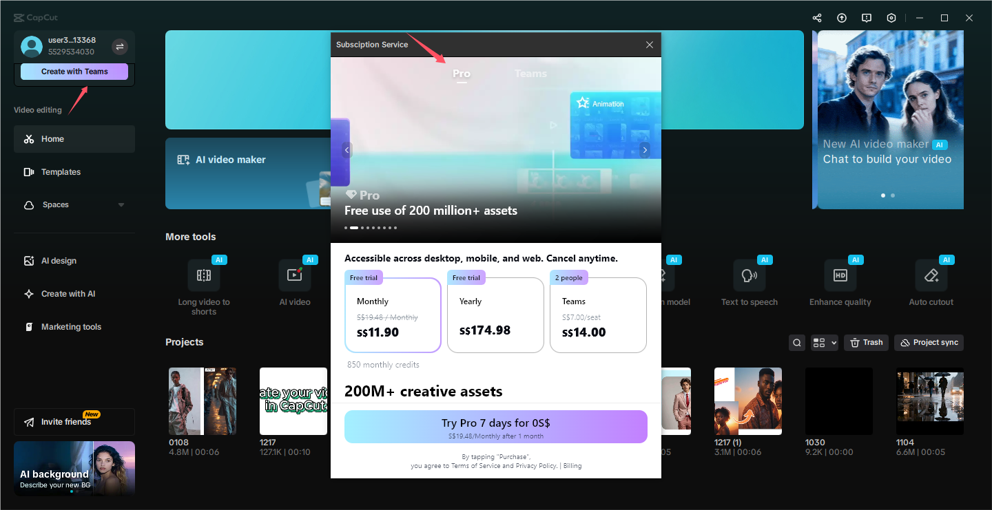Open Marketing tools from the sidebar
Screen dimensions: 992x510
tap(70, 326)
